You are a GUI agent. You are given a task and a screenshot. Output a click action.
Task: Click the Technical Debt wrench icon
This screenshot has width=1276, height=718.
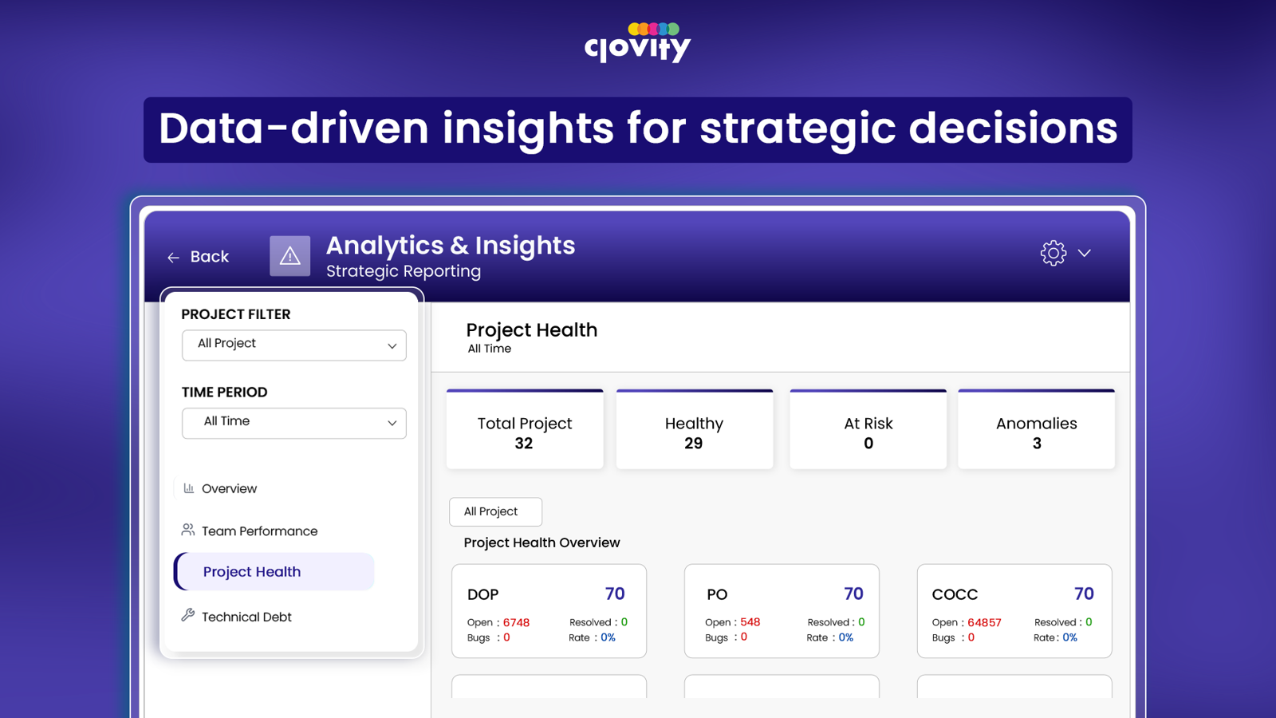pyautogui.click(x=188, y=615)
